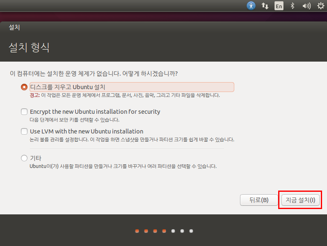
Task: Click the 다음 단계에서 보안 키 description text
Action: click(x=74, y=120)
